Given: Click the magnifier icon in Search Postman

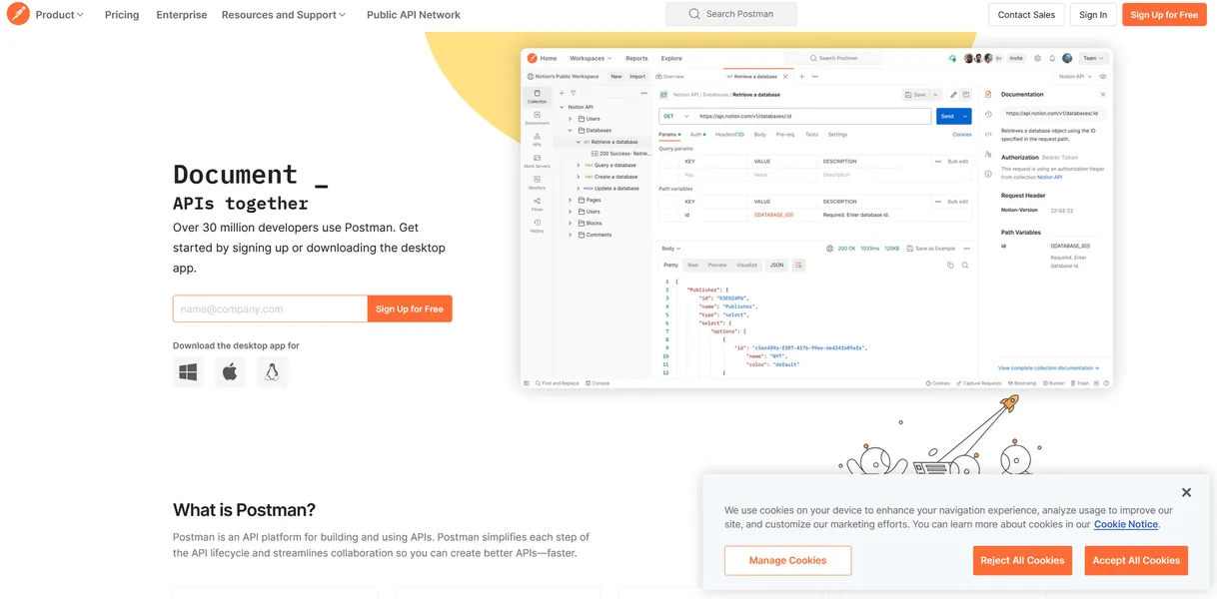Looking at the screenshot, I should point(694,14).
